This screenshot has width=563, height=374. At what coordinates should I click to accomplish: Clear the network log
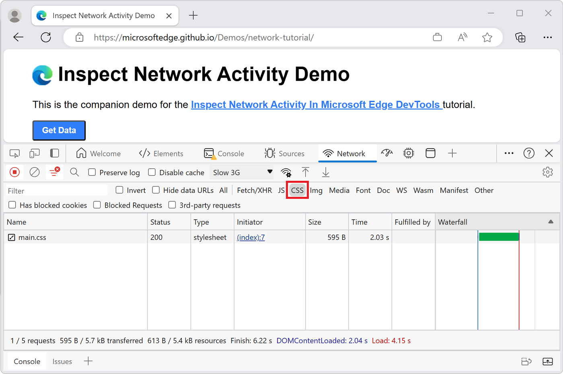click(34, 172)
